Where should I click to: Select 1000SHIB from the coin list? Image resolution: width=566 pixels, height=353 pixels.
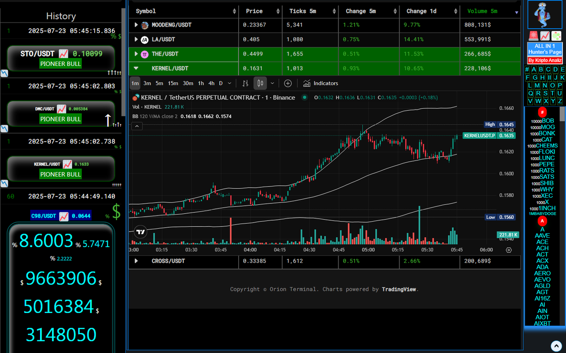[x=543, y=183]
